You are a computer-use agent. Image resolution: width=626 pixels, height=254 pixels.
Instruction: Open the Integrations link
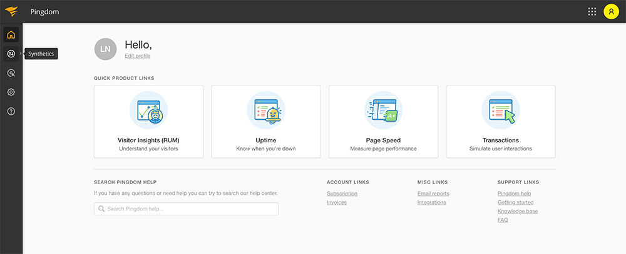pyautogui.click(x=431, y=202)
